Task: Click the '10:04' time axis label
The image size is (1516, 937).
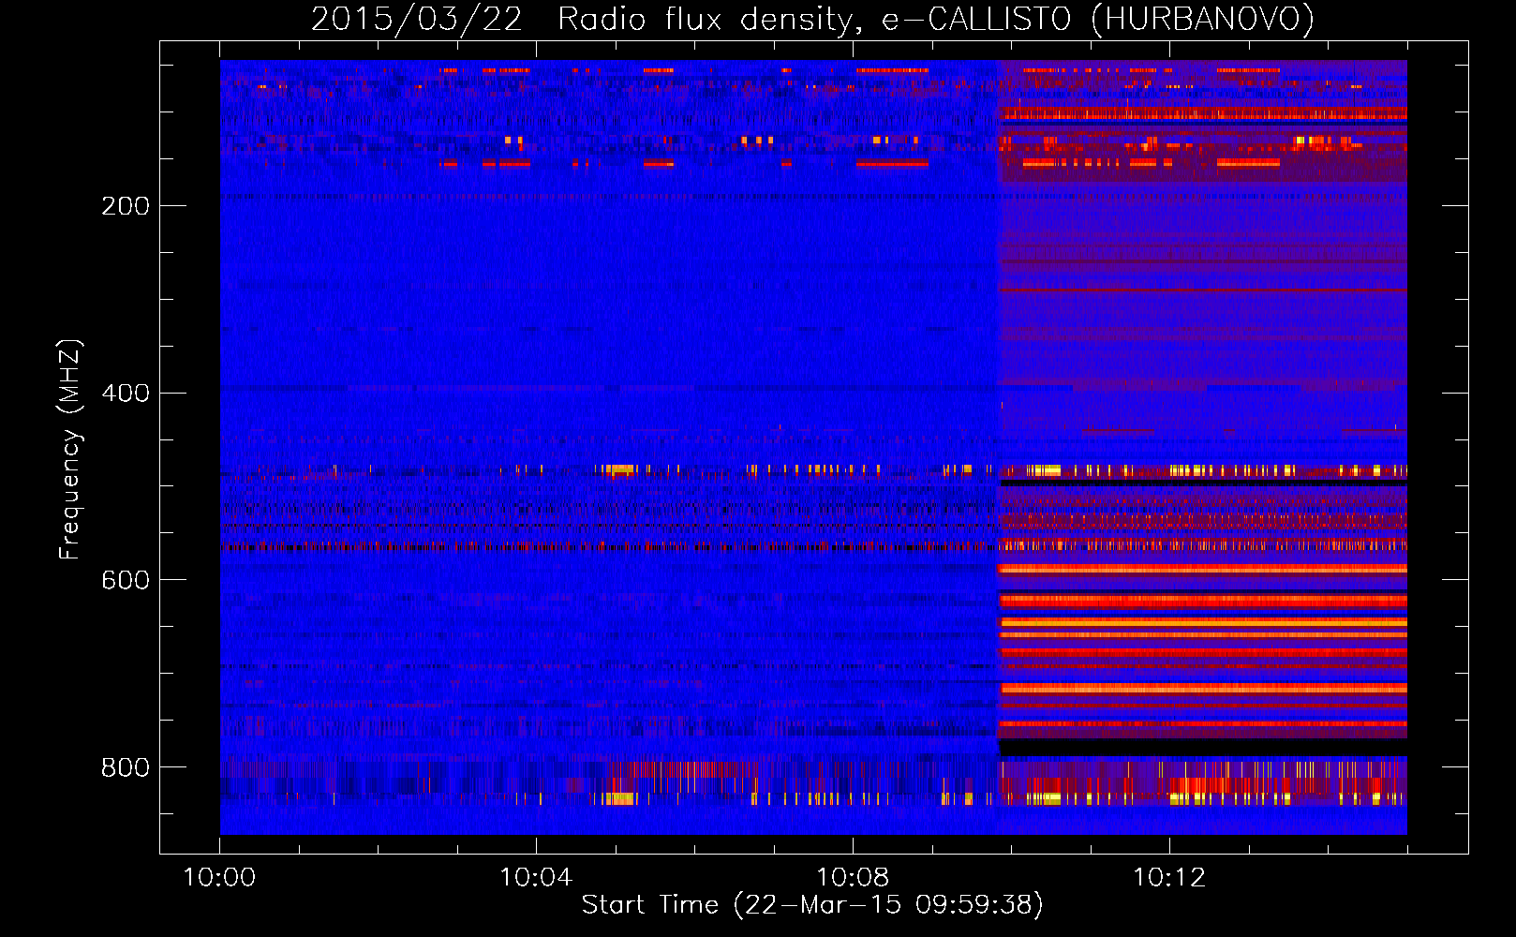Action: [536, 878]
